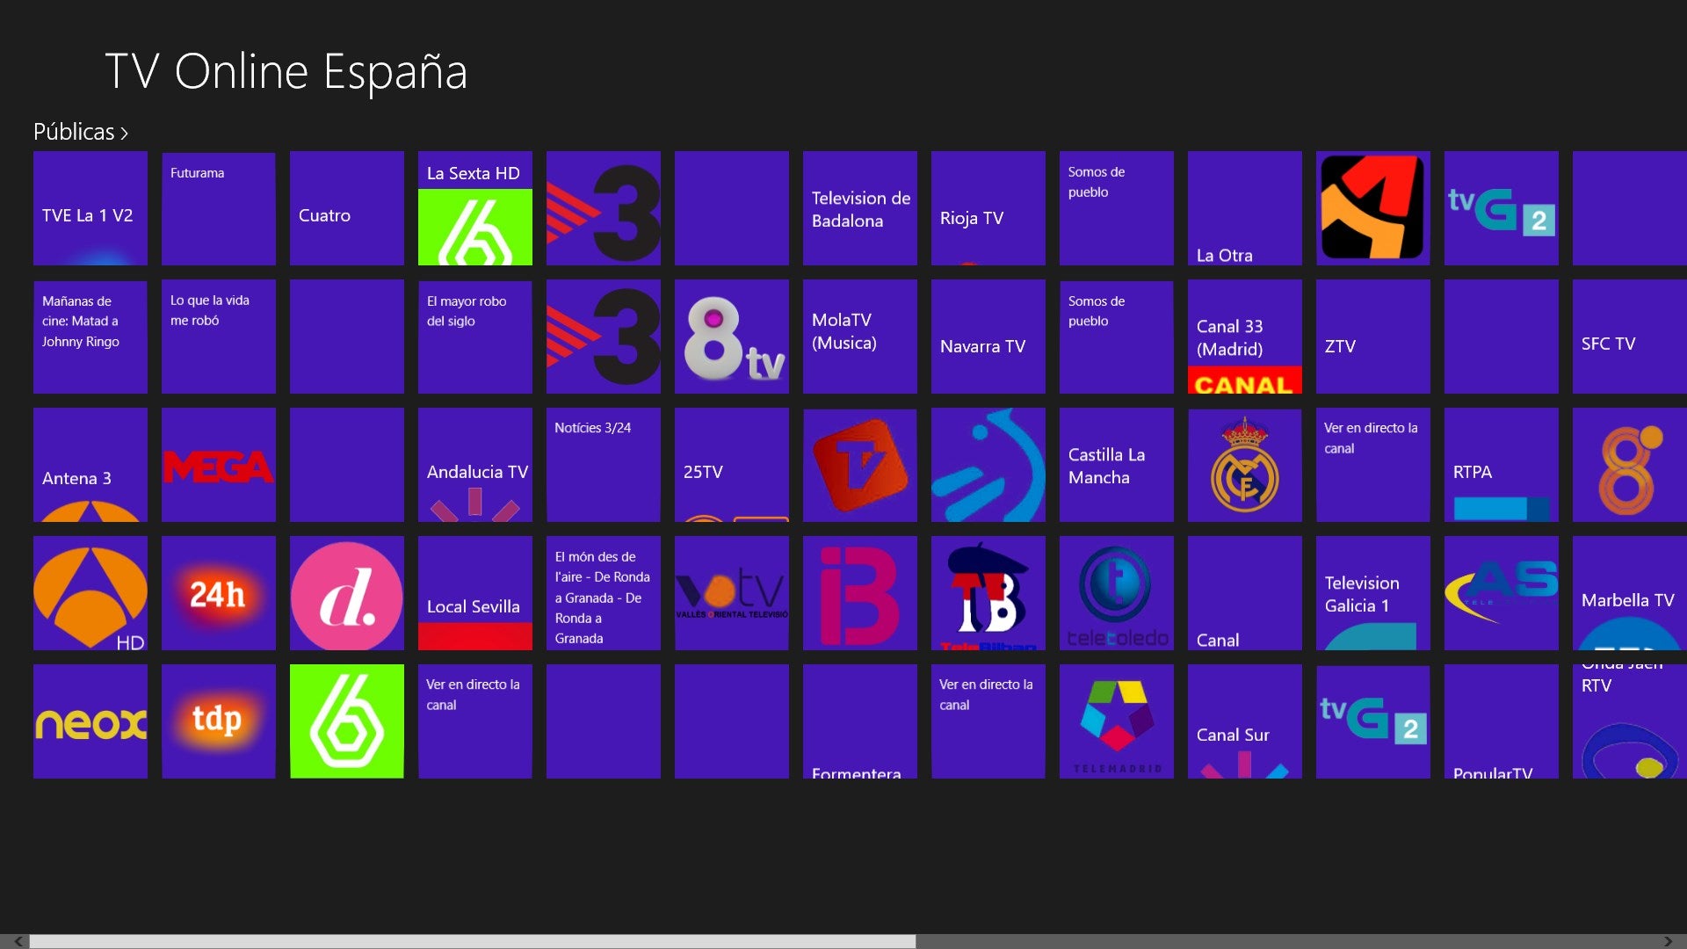Click the left scrollbar arrow

click(x=18, y=941)
